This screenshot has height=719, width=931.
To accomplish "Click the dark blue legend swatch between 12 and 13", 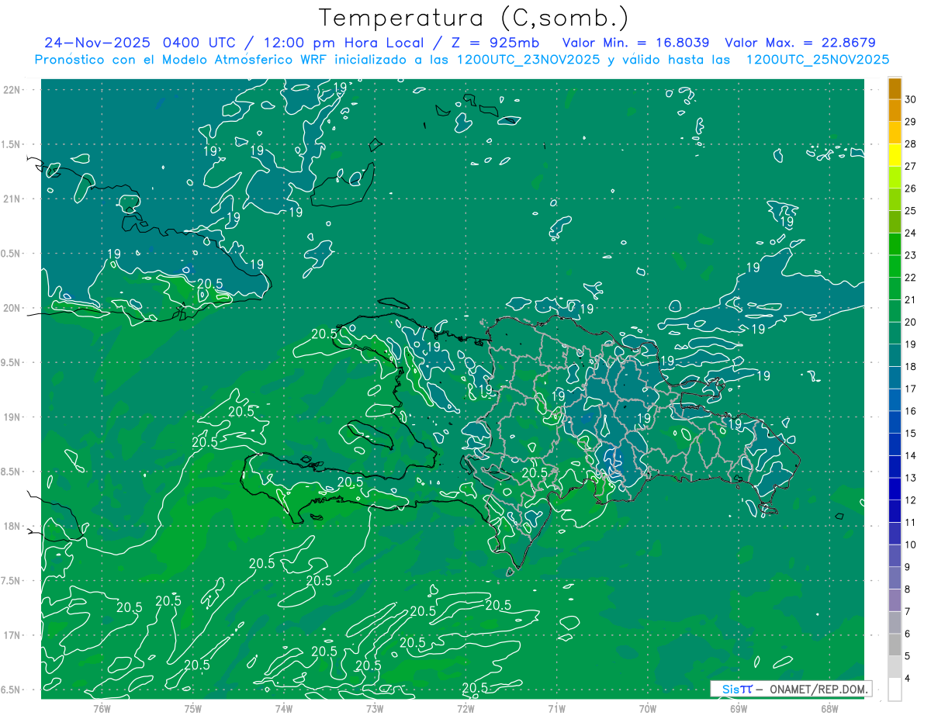I will tap(895, 489).
